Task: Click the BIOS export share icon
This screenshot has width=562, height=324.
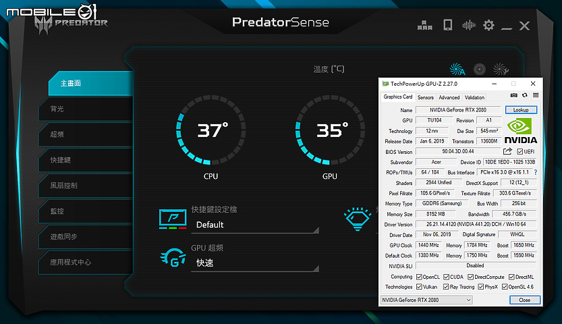Action: (507, 151)
